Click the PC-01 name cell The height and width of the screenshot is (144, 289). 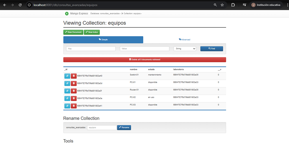pyautogui.click(x=133, y=82)
